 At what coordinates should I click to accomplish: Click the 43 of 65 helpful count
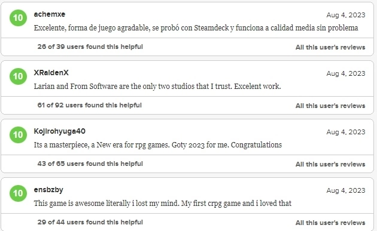pos(90,164)
